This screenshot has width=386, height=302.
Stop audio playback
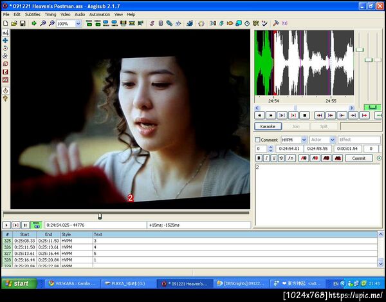[304, 115]
